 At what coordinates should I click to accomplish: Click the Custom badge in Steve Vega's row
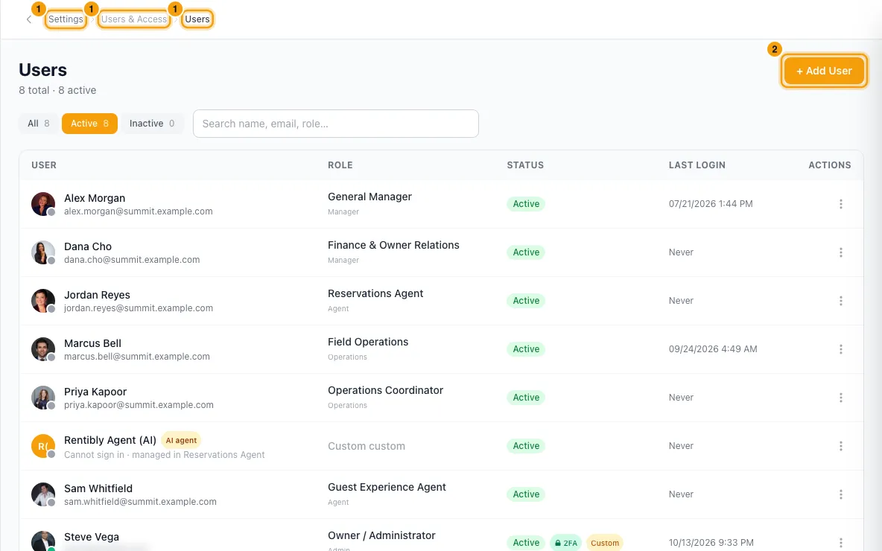[605, 543]
